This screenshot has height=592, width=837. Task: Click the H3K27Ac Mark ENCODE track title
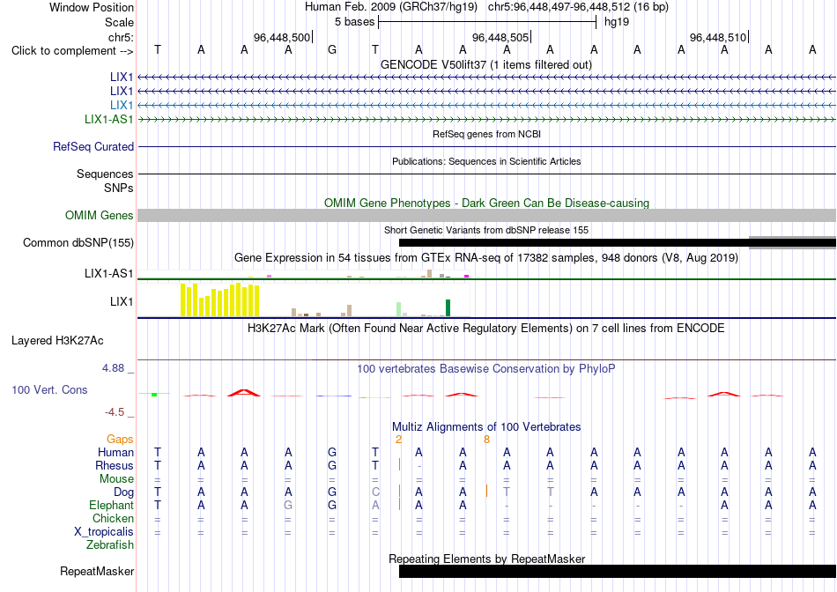tap(486, 328)
